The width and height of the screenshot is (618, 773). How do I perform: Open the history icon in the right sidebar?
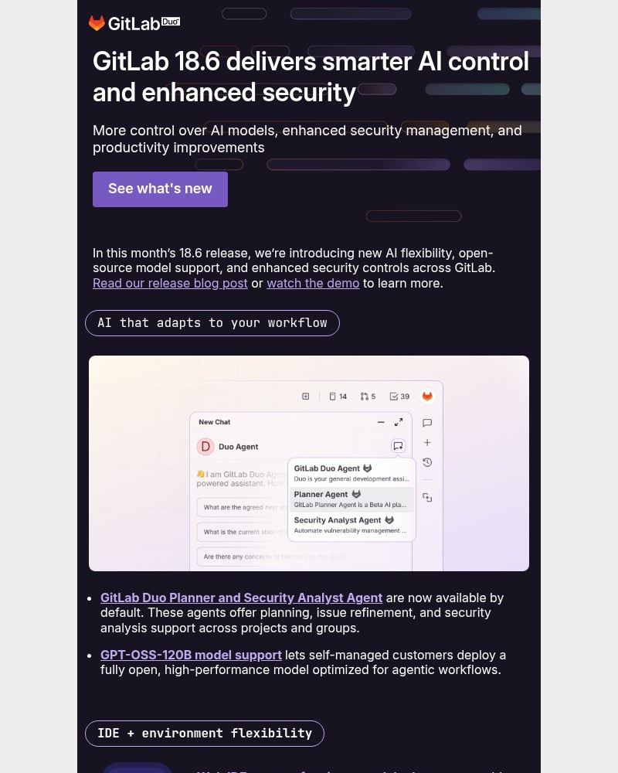pyautogui.click(x=427, y=462)
